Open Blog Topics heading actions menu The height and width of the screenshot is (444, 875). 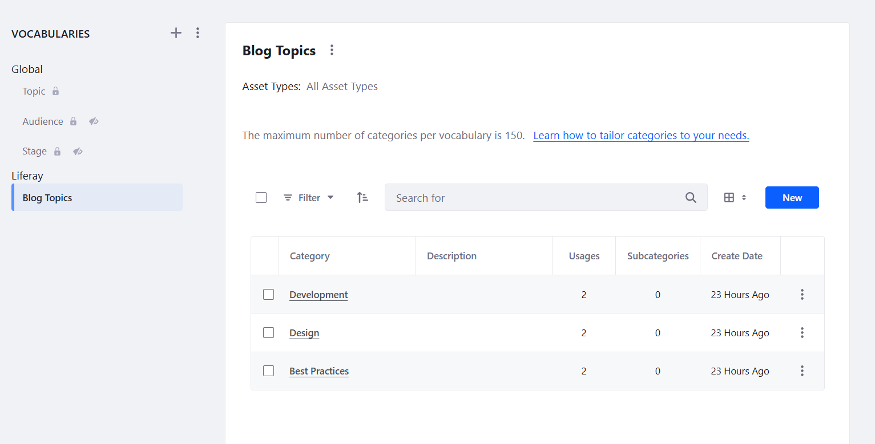(x=332, y=50)
